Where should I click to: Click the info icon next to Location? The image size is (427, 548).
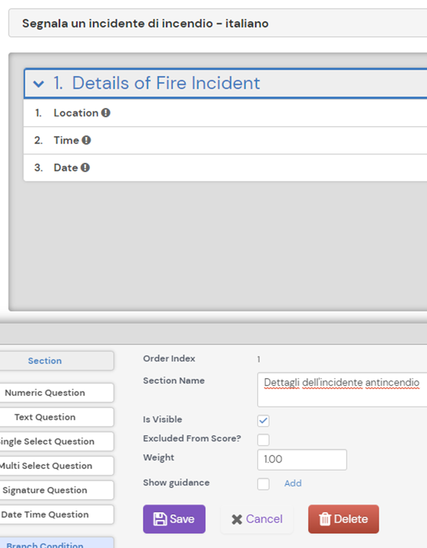[x=106, y=113]
